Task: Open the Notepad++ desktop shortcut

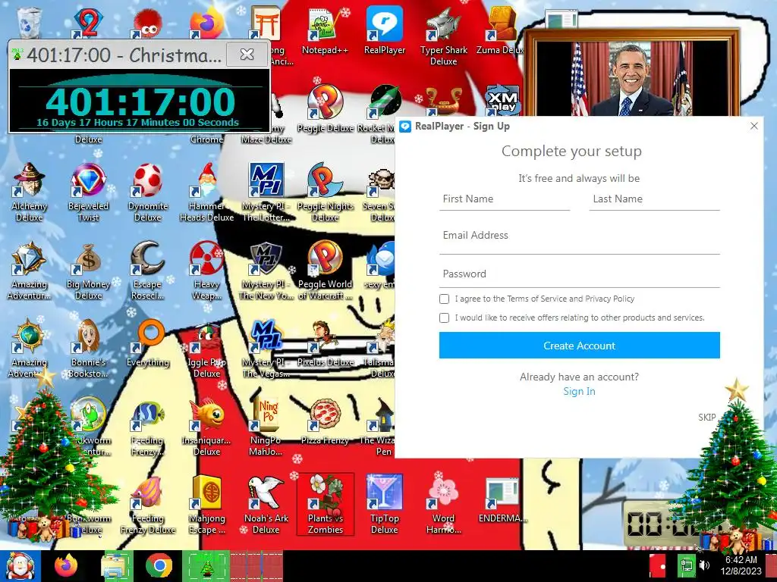Action: [x=325, y=30]
